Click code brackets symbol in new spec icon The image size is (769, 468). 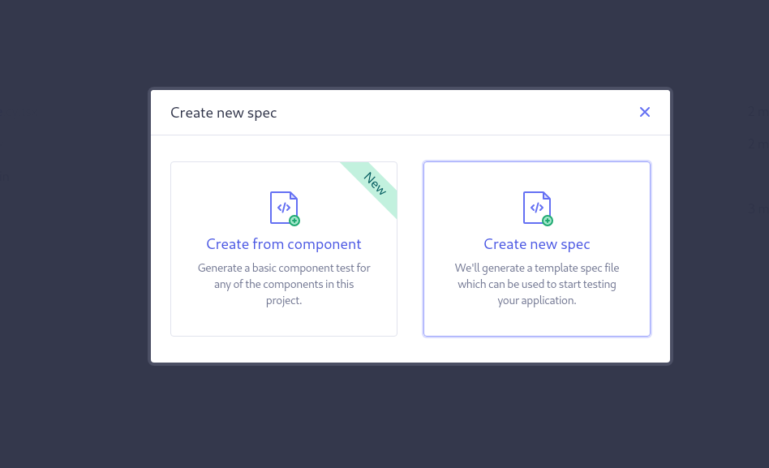(x=536, y=208)
